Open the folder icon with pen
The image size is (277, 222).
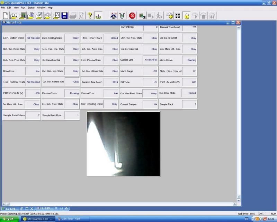[x=39, y=16]
